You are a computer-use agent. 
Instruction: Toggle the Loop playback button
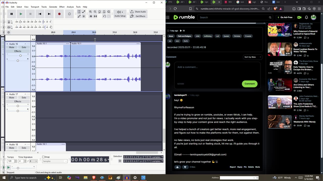(x=69, y=14)
